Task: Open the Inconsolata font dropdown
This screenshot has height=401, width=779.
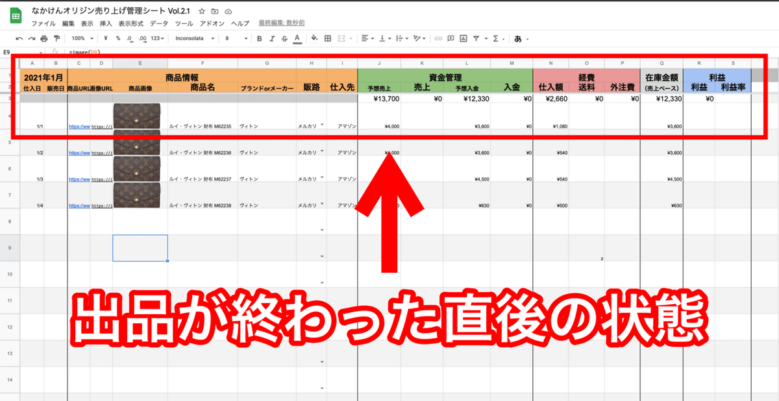Action: tap(193, 39)
